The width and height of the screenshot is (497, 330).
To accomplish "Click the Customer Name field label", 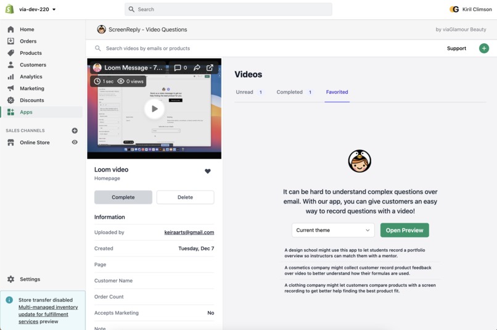I will tap(113, 281).
